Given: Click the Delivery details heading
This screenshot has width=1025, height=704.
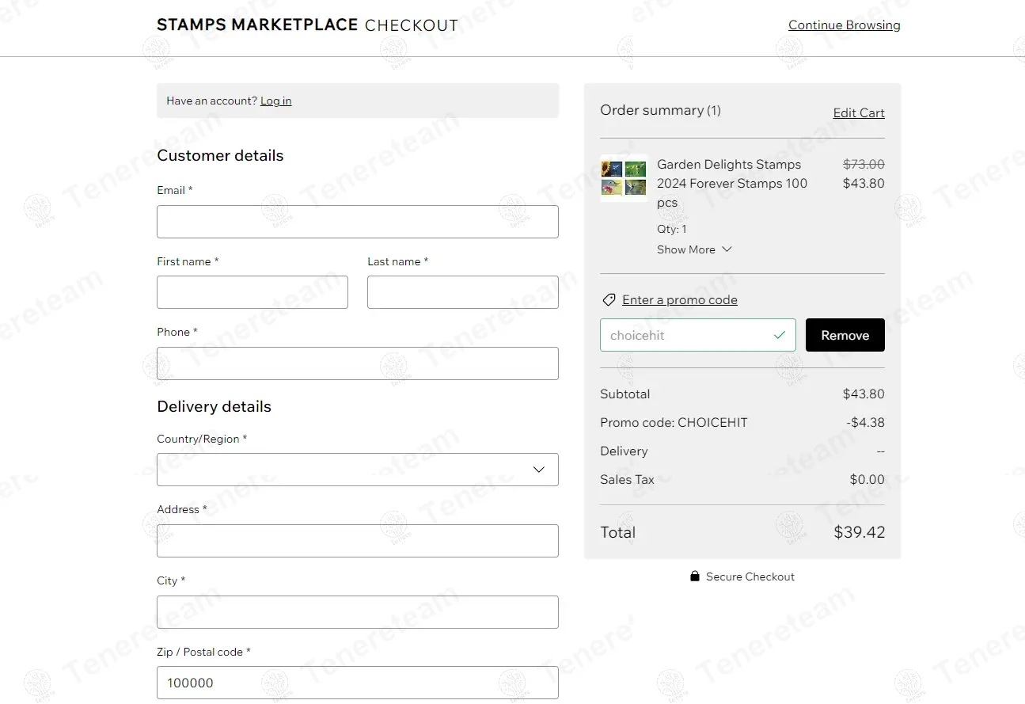Looking at the screenshot, I should click(x=214, y=406).
